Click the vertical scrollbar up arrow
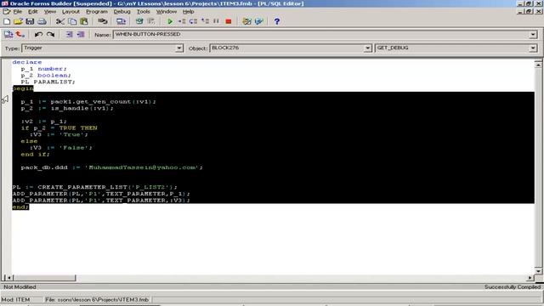The width and height of the screenshot is (544, 306). tap(538, 65)
